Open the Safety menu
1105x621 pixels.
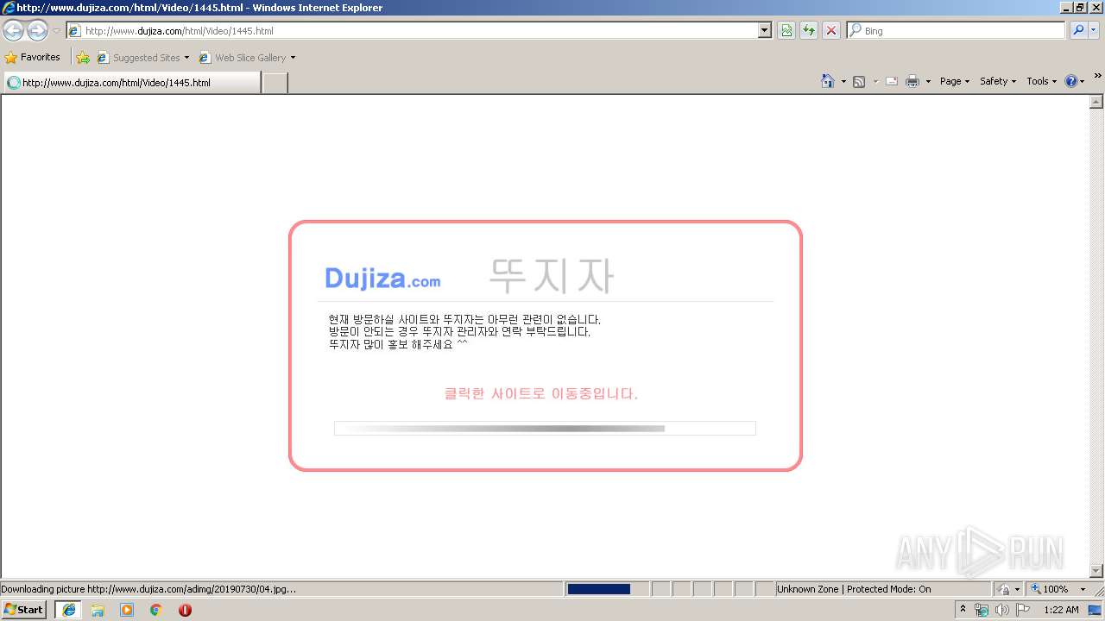pos(998,81)
